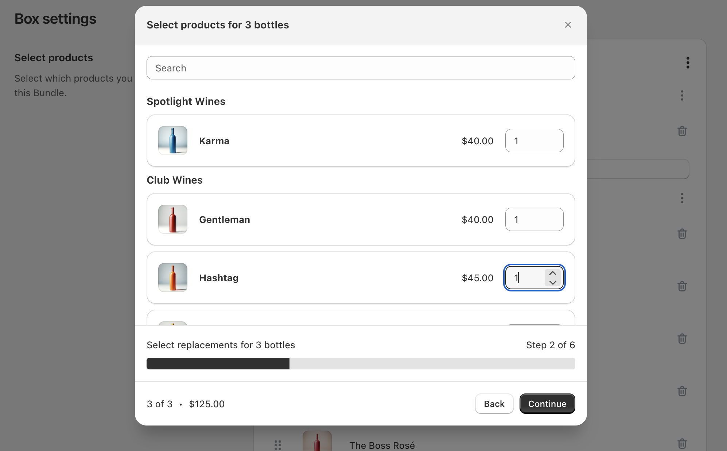The image size is (727, 451).
Task: Open the bold three-dot menu at top right
Action: tap(688, 63)
